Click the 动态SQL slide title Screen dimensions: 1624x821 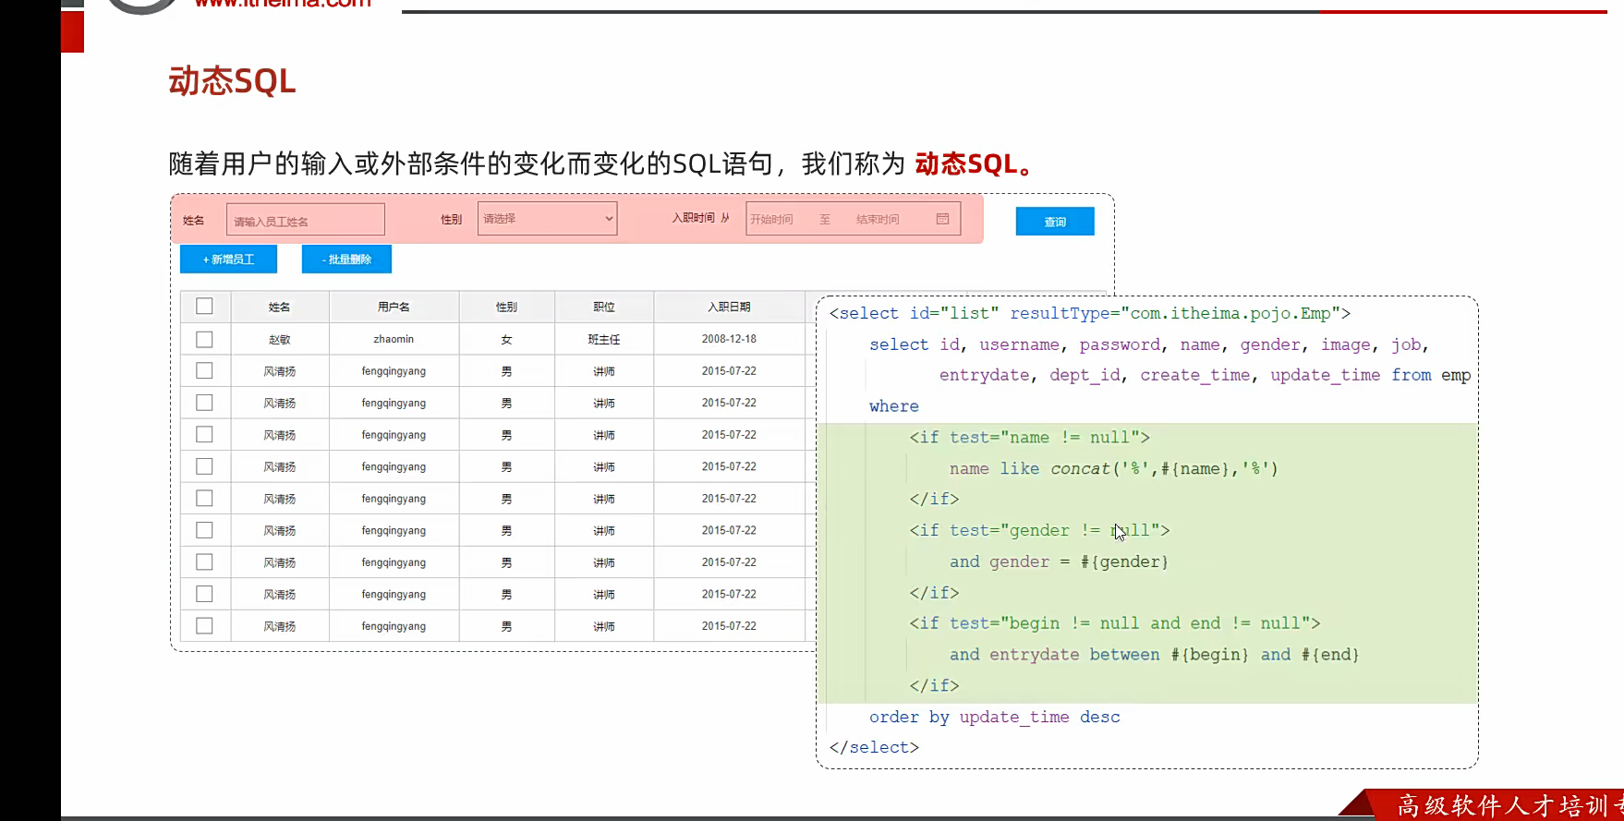tap(232, 81)
